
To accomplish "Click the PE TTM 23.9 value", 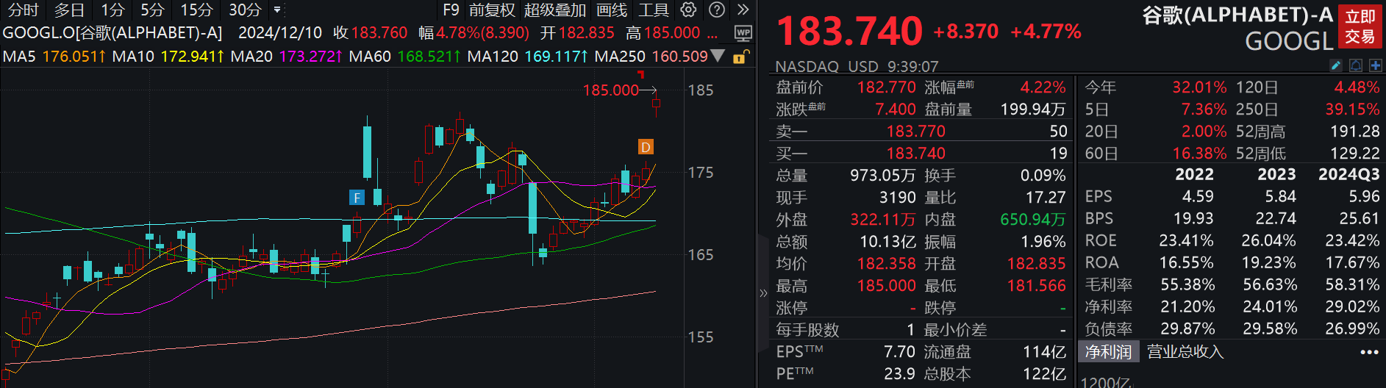I will tap(899, 374).
